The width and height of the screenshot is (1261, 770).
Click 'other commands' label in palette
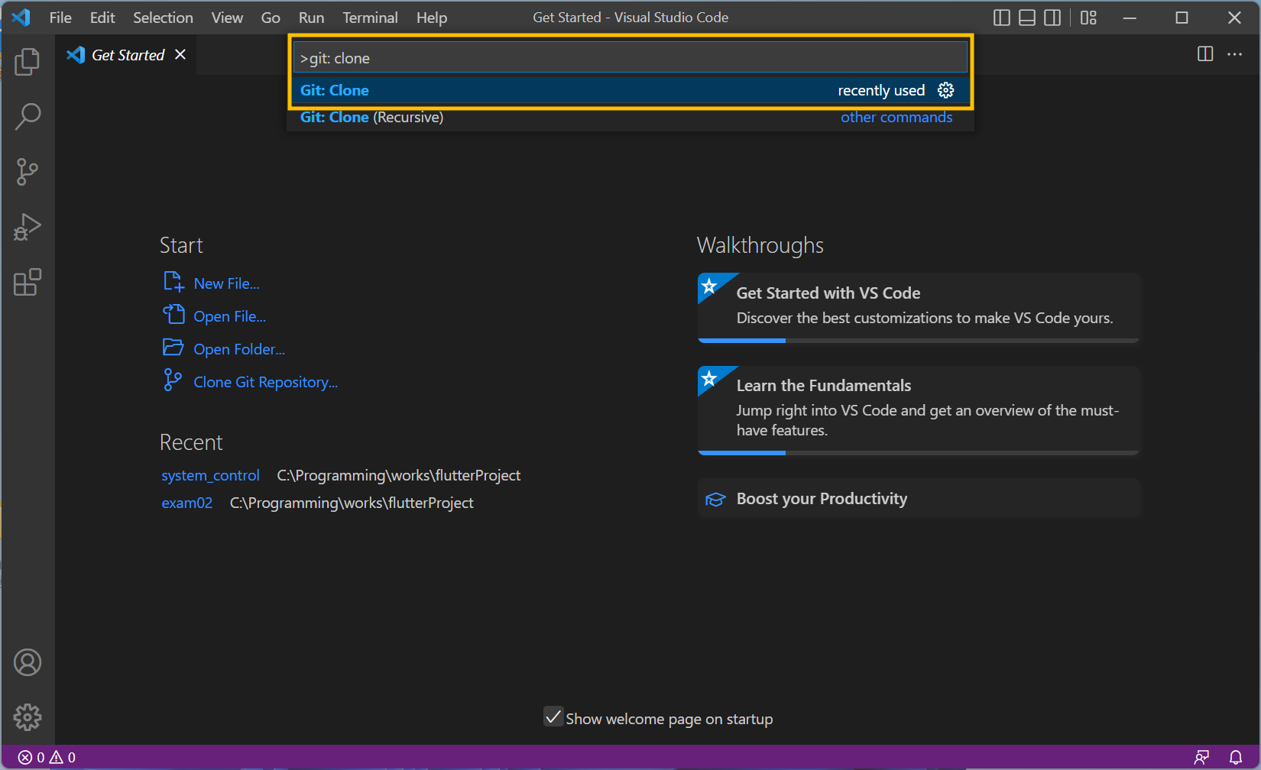tap(896, 117)
